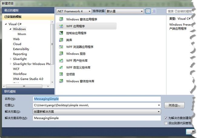Select the WPF 浏览器应用程序 template name

click(x=80, y=47)
